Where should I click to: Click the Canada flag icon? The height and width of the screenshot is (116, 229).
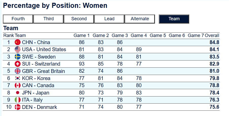point(17,85)
